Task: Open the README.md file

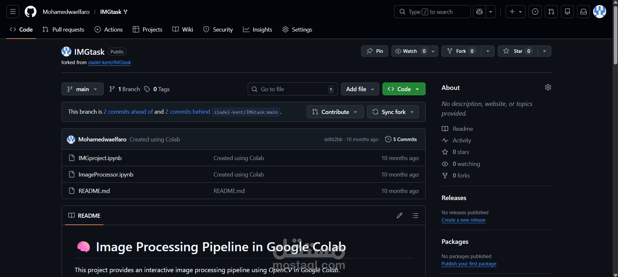Action: coord(94,191)
